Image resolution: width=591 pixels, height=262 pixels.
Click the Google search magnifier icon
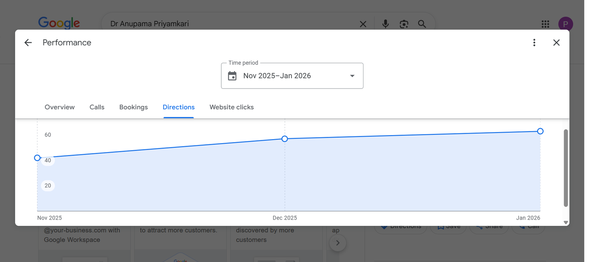(422, 24)
